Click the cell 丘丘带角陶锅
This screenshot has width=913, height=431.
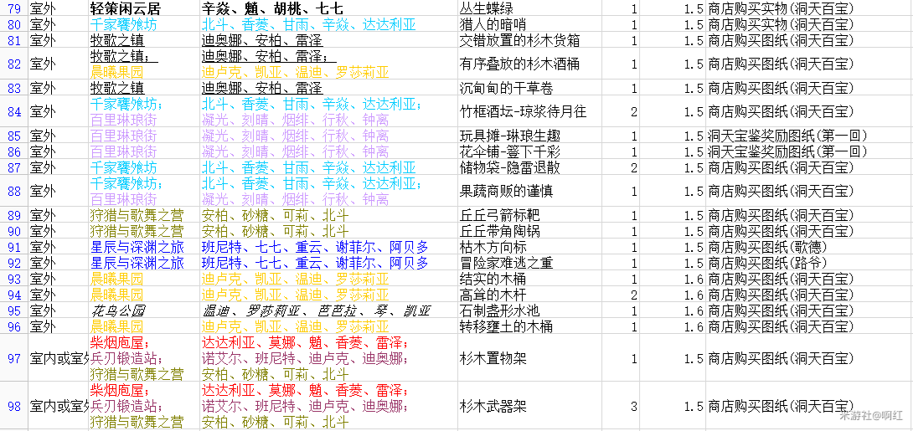(529, 232)
